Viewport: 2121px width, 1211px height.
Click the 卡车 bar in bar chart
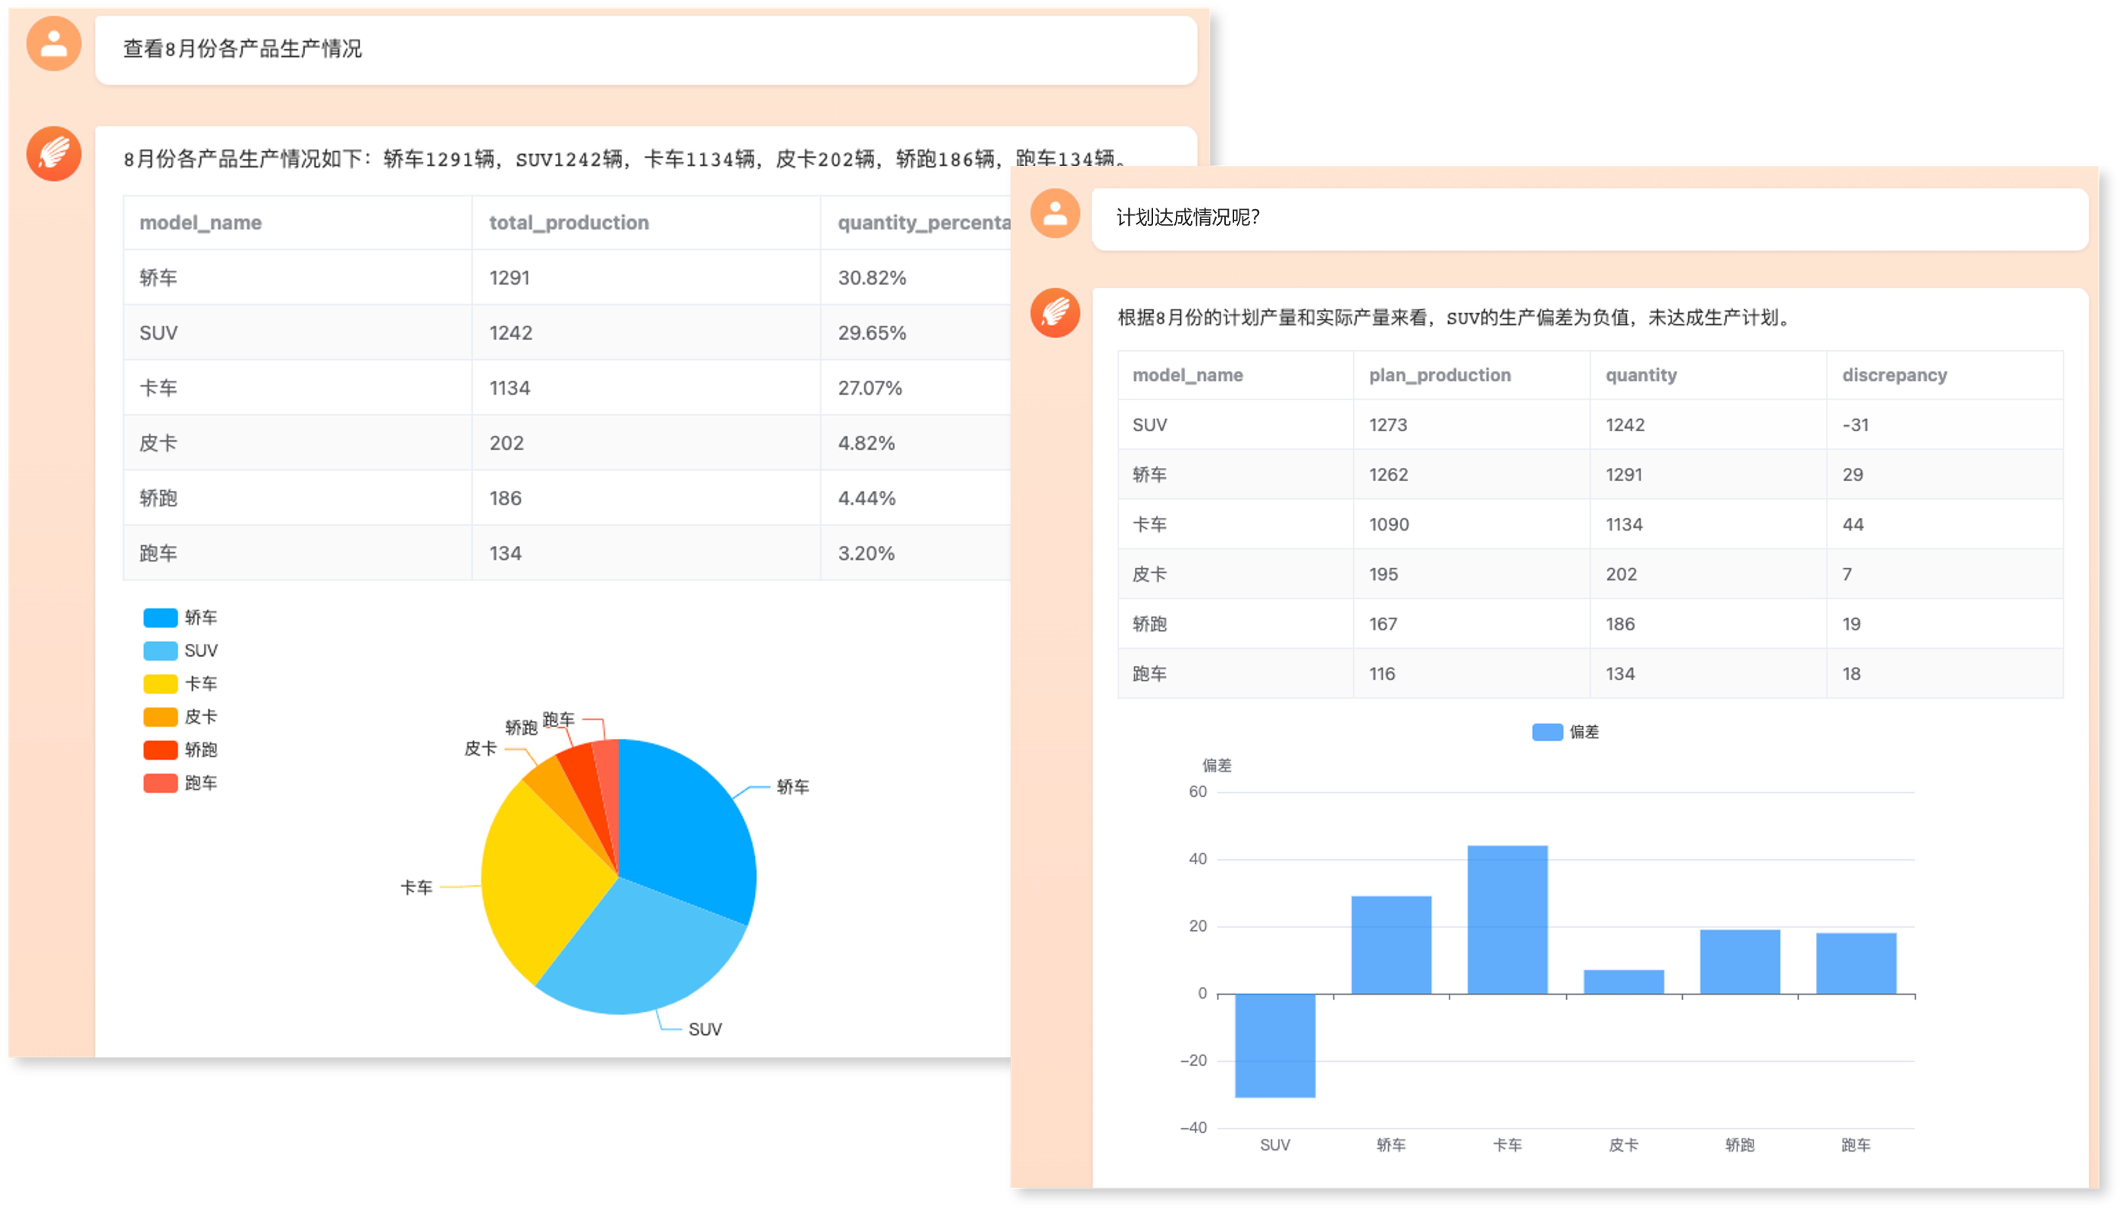tap(1507, 919)
